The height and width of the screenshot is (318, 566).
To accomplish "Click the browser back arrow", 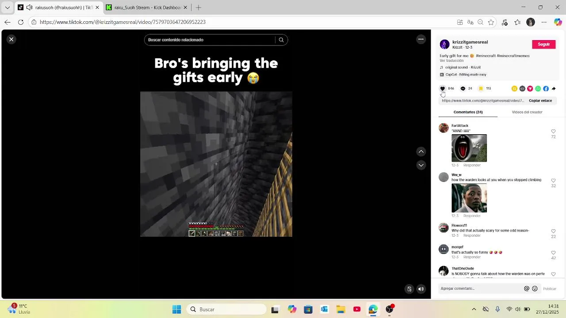I will 8,22.
